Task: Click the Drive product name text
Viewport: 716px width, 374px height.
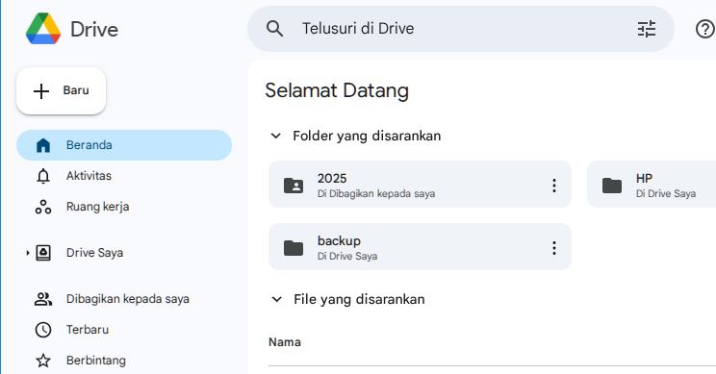Action: (94, 30)
